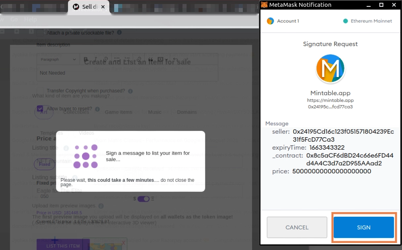This screenshot has width=402, height=250.
Task: Click info icon beside unlockable file option
Action: [x=119, y=33]
